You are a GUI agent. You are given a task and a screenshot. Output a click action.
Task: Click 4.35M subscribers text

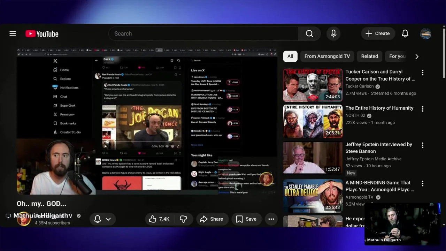pyautogui.click(x=52, y=223)
